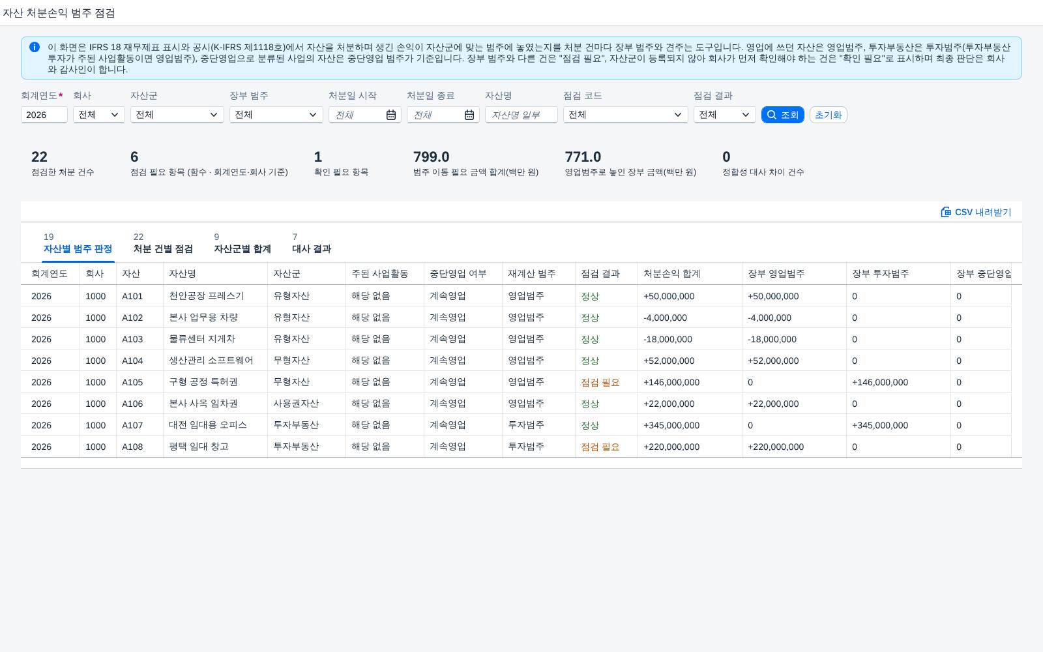Image resolution: width=1043 pixels, height=652 pixels.
Task: Click the +345,000,000 장부 투자범주 cell
Action: [x=898, y=425]
